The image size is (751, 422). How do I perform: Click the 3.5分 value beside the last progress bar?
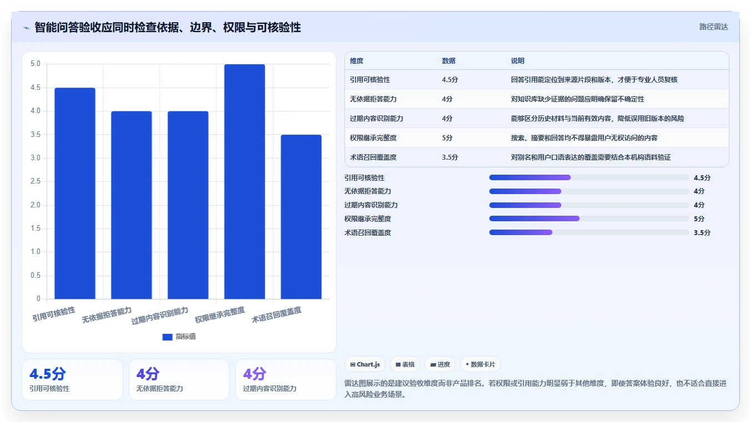pyautogui.click(x=702, y=233)
